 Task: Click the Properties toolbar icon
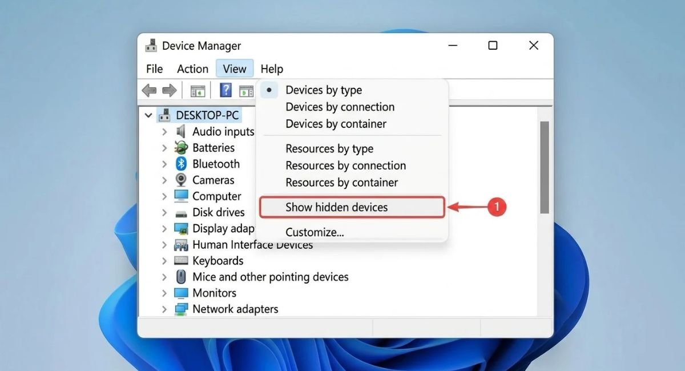[198, 90]
